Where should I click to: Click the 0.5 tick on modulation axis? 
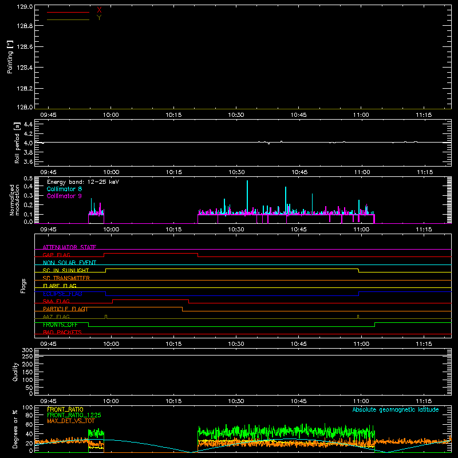[x=28, y=179]
